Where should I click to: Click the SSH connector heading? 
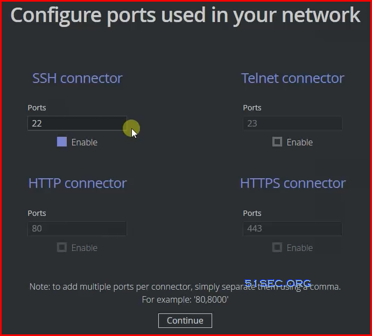click(x=78, y=78)
